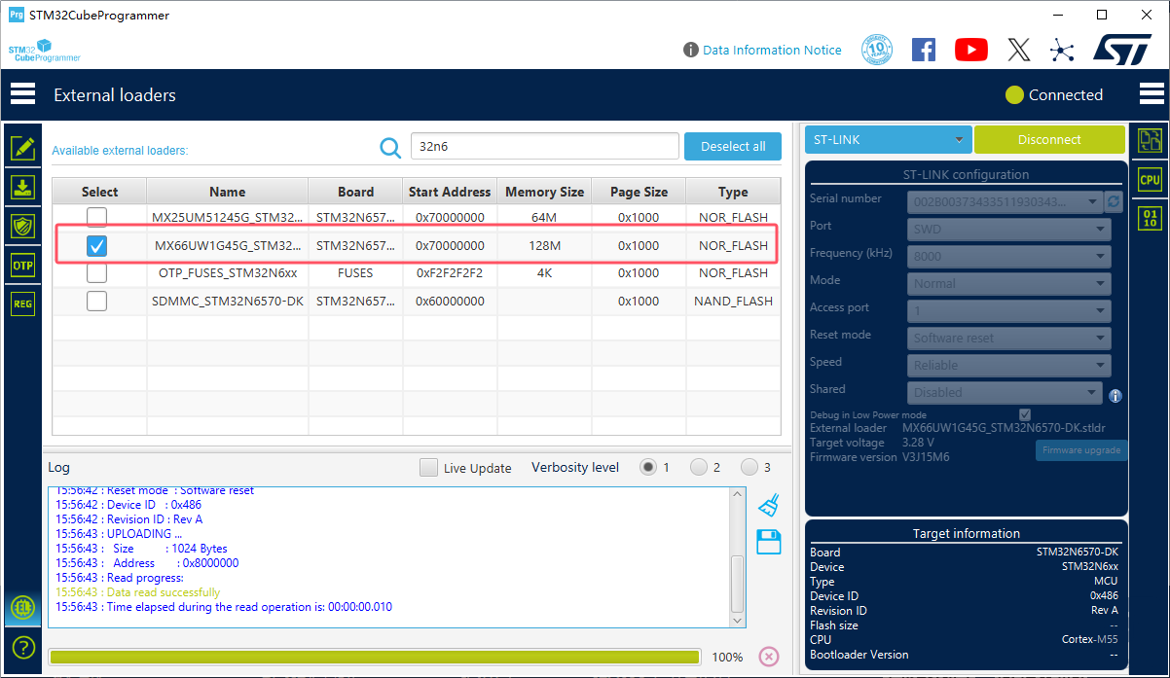Click the Select column header
The width and height of the screenshot is (1170, 678).
point(99,192)
